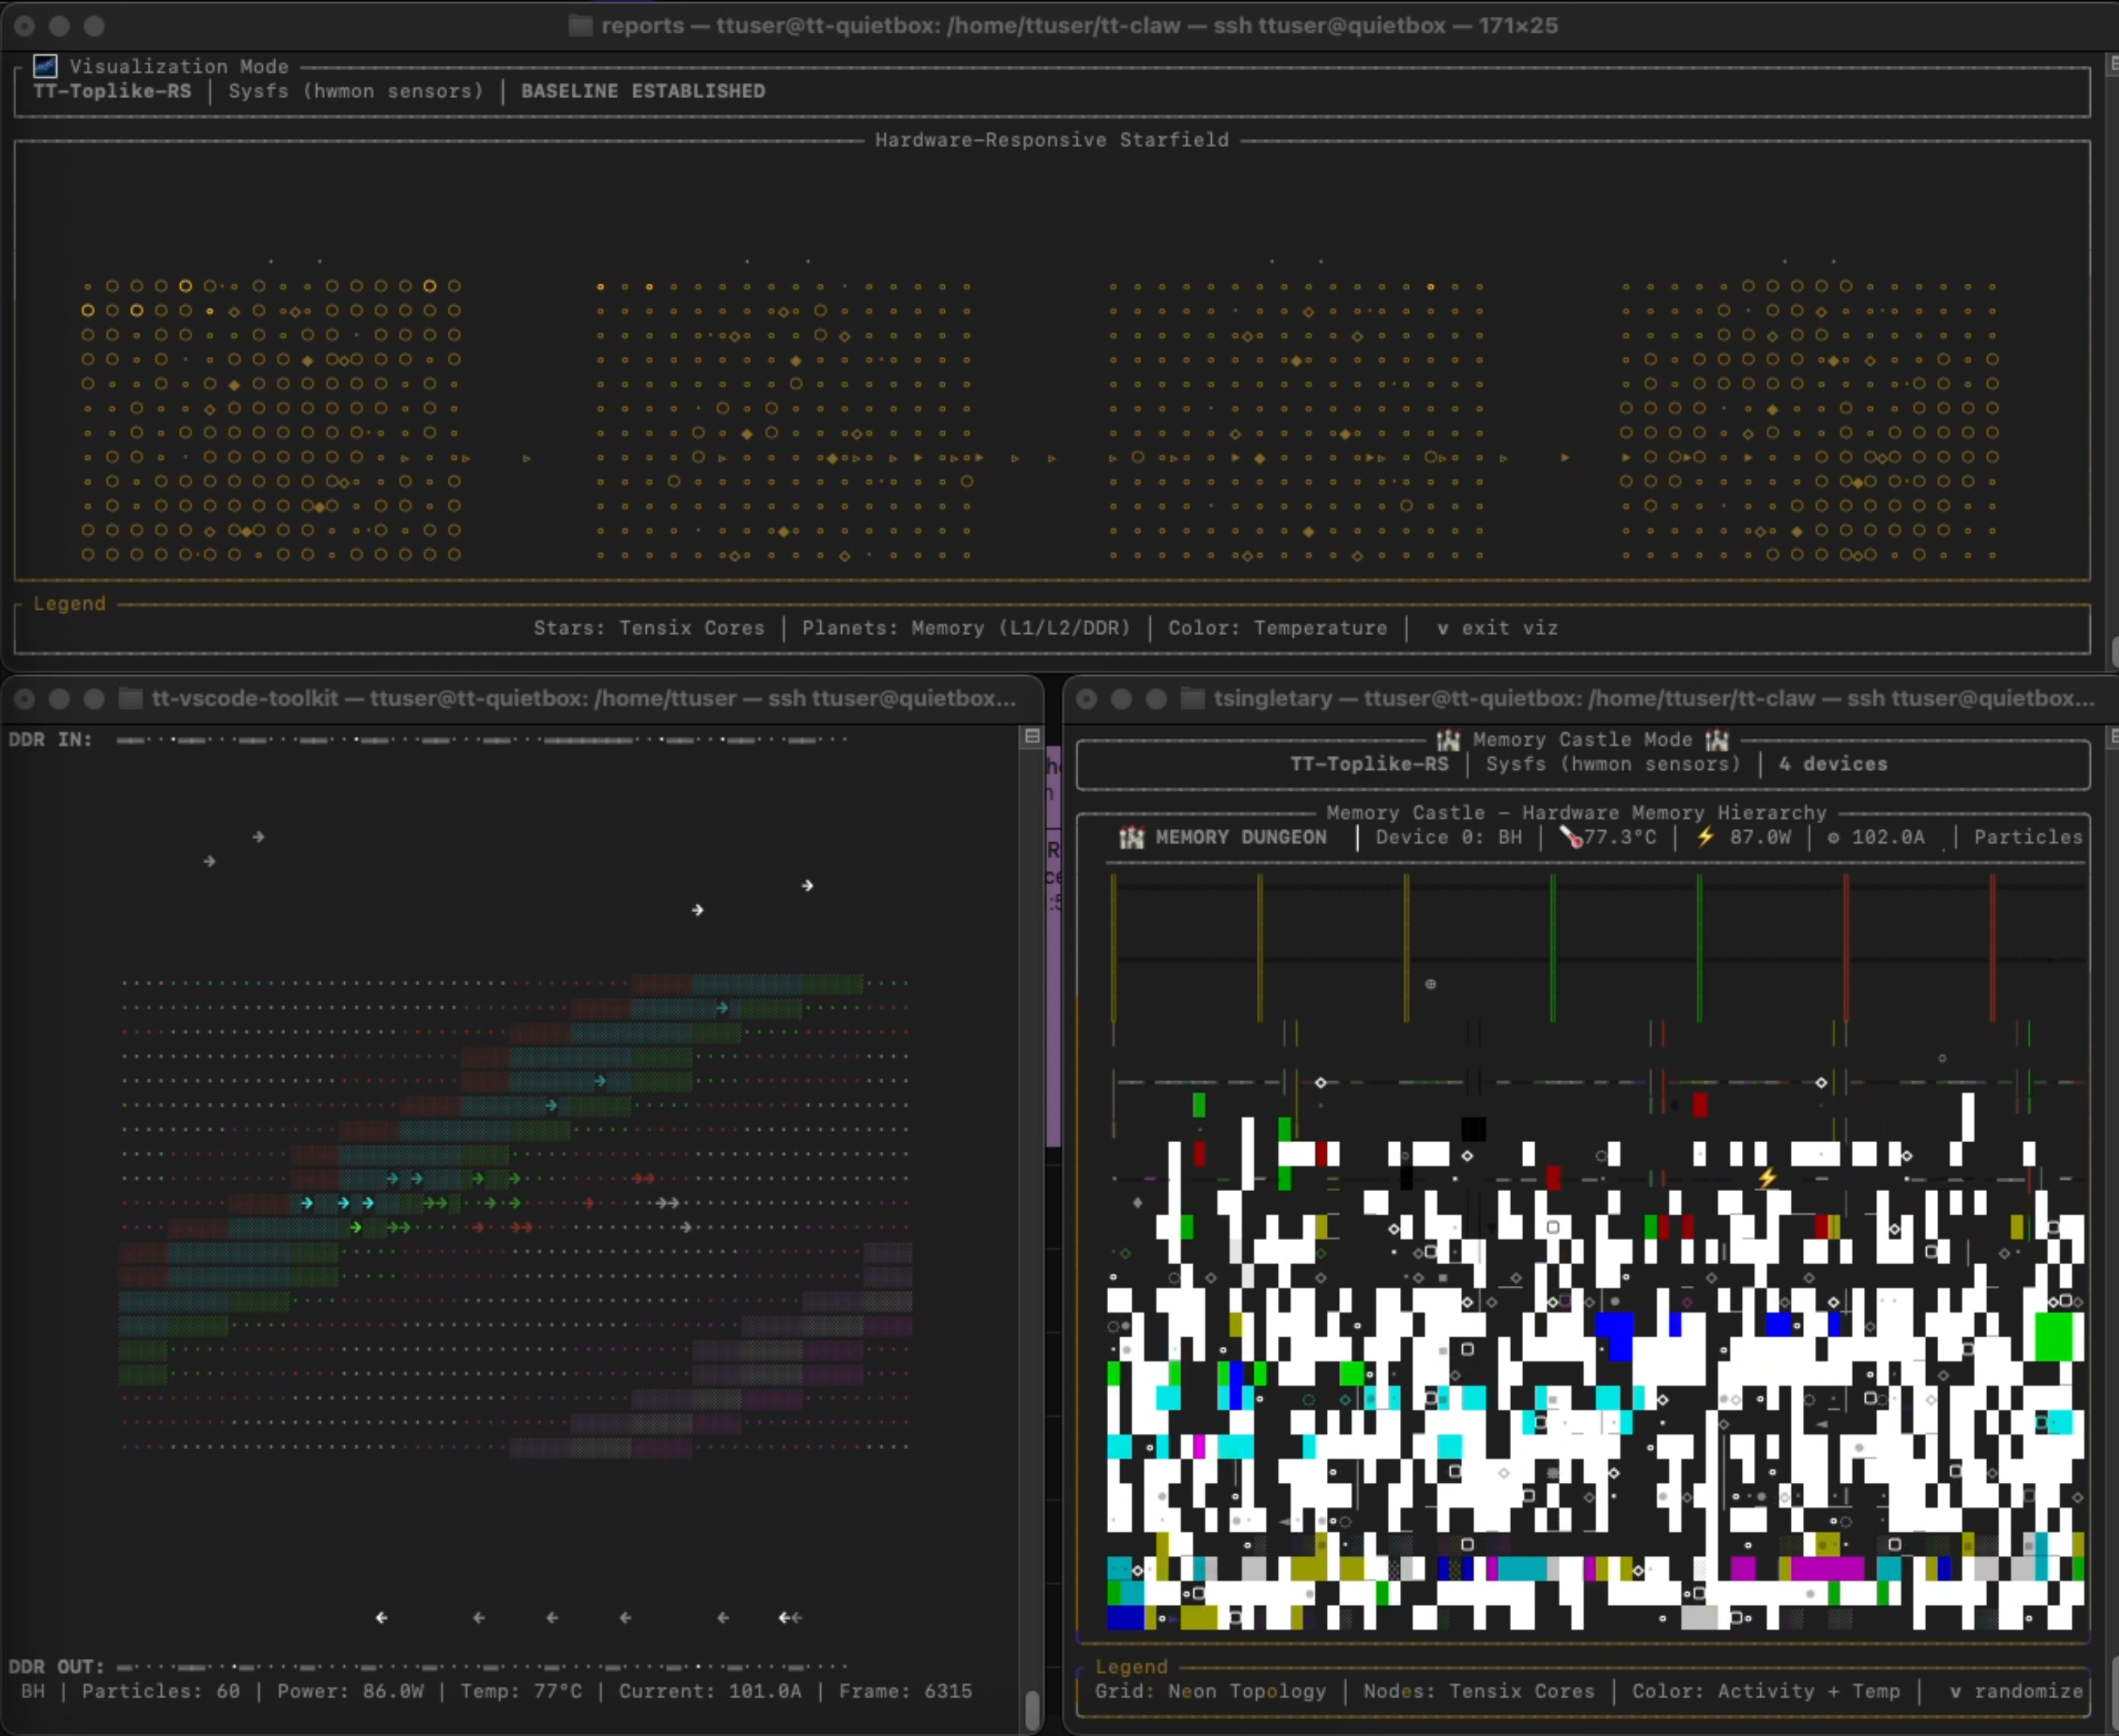Click the 'v exit viz' hint in the starfield legend
2119x1736 pixels.
1497,628
